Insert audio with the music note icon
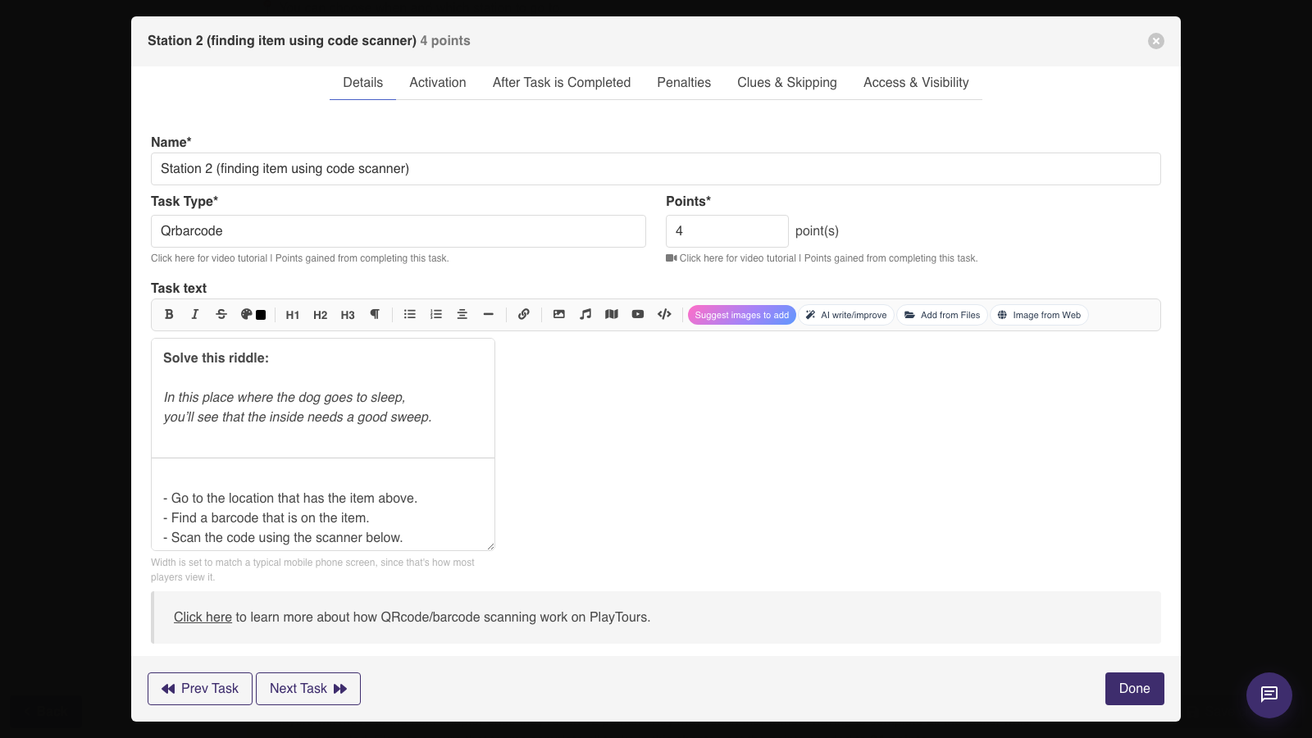The width and height of the screenshot is (1312, 738). click(585, 314)
